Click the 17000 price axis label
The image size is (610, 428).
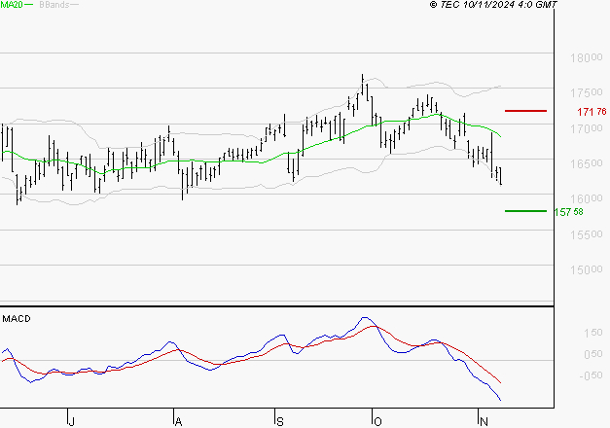[x=587, y=128]
